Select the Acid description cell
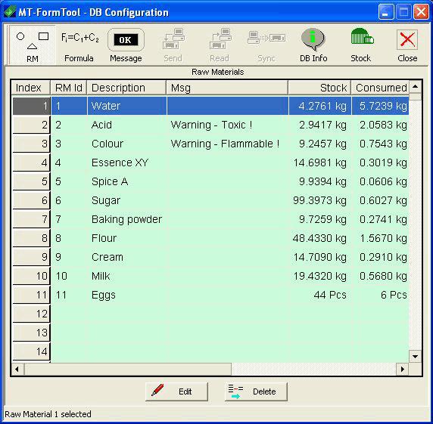This screenshot has height=424, width=433. tap(127, 125)
